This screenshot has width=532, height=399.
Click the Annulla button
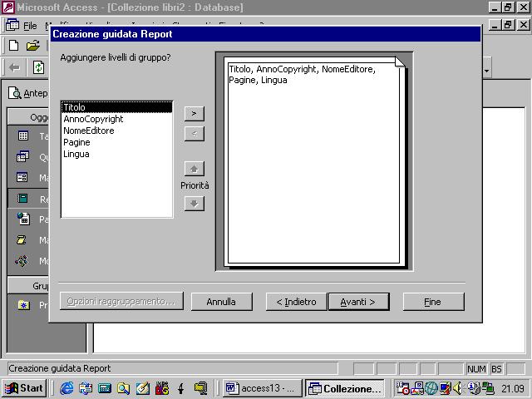point(222,302)
